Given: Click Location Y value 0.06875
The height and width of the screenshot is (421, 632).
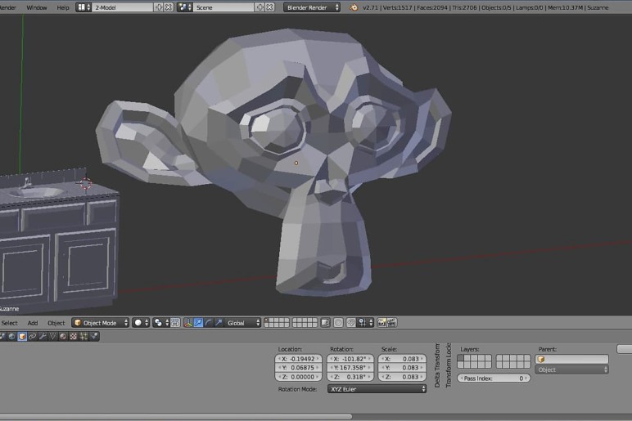Looking at the screenshot, I should (299, 368).
